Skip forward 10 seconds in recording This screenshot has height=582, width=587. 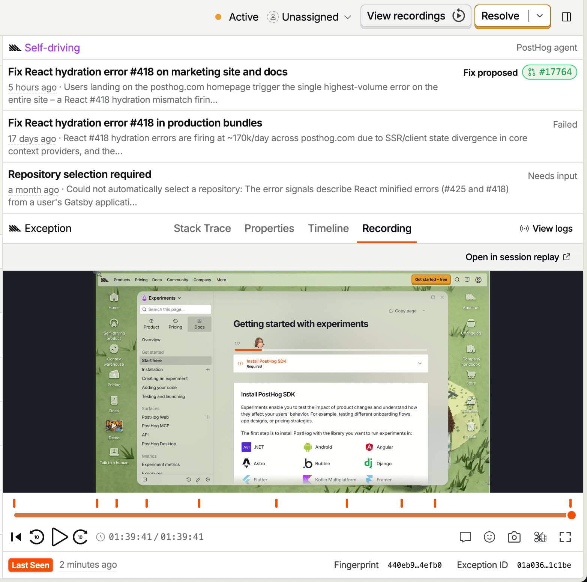[x=80, y=537]
